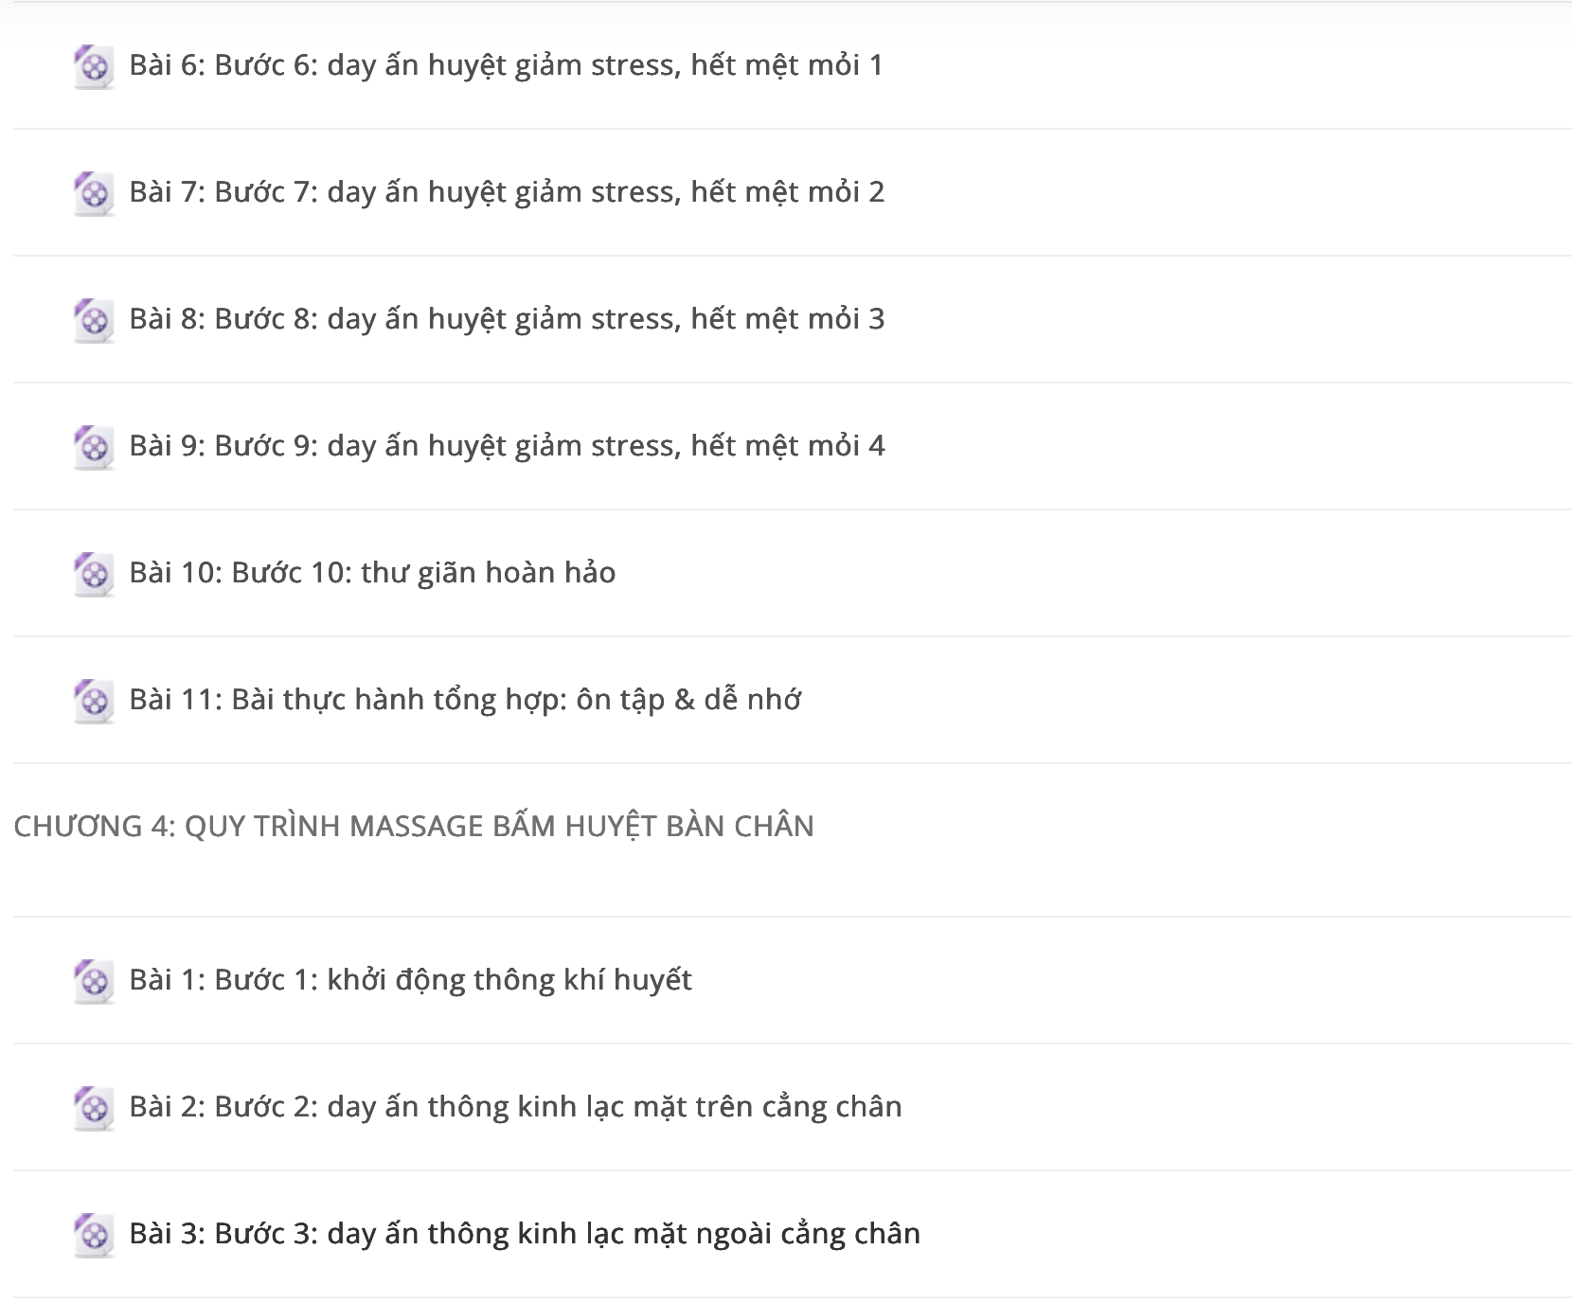Collapse the CHƯƠNG 4 massage bấm huyệt bàn chân section
Viewport: 1572px width, 1303px height.
click(414, 826)
